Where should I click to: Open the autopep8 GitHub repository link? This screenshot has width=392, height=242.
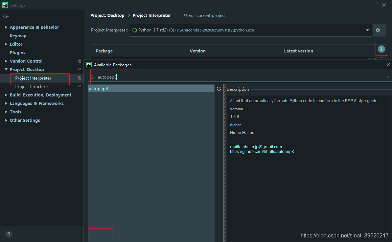coord(262,151)
